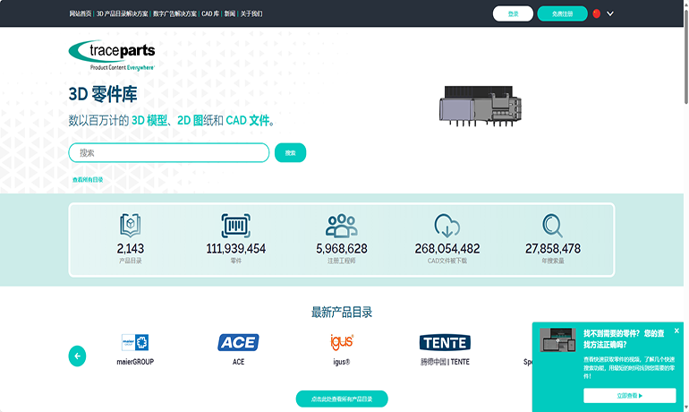This screenshot has height=412, width=689.
Task: Expand the language dropdown chevron
Action: (610, 13)
